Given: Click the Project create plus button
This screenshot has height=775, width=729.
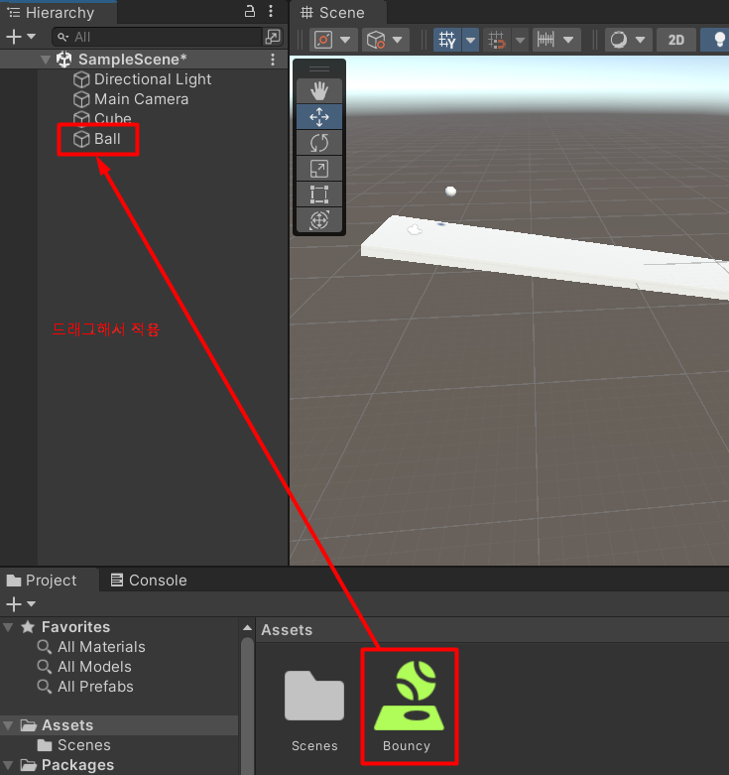Looking at the screenshot, I should [x=14, y=604].
